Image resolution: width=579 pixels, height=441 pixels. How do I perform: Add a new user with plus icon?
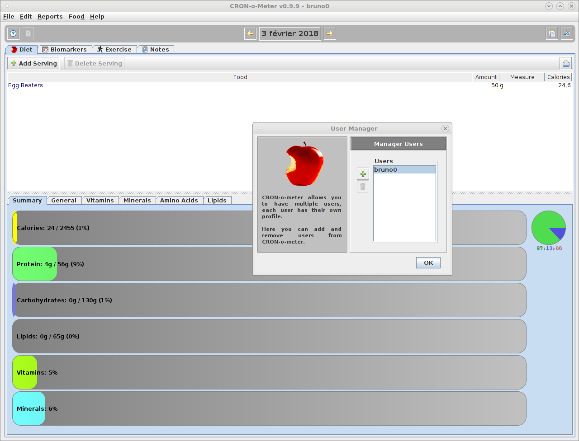363,174
